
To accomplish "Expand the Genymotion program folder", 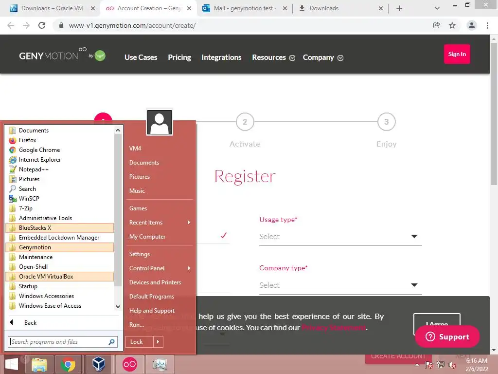I will 59,247.
